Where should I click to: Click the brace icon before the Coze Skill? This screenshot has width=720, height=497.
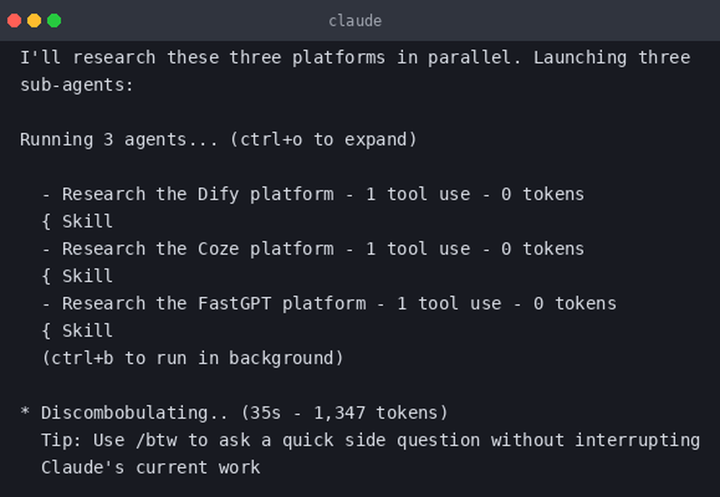[46, 276]
